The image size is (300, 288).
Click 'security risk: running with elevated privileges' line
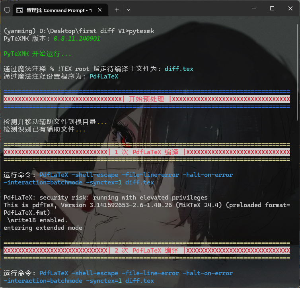point(105,198)
